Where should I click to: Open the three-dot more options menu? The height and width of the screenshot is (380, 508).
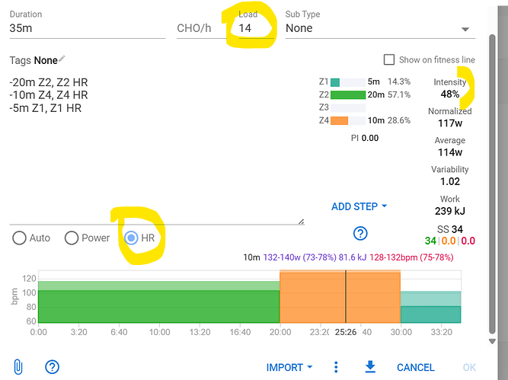[x=336, y=367]
